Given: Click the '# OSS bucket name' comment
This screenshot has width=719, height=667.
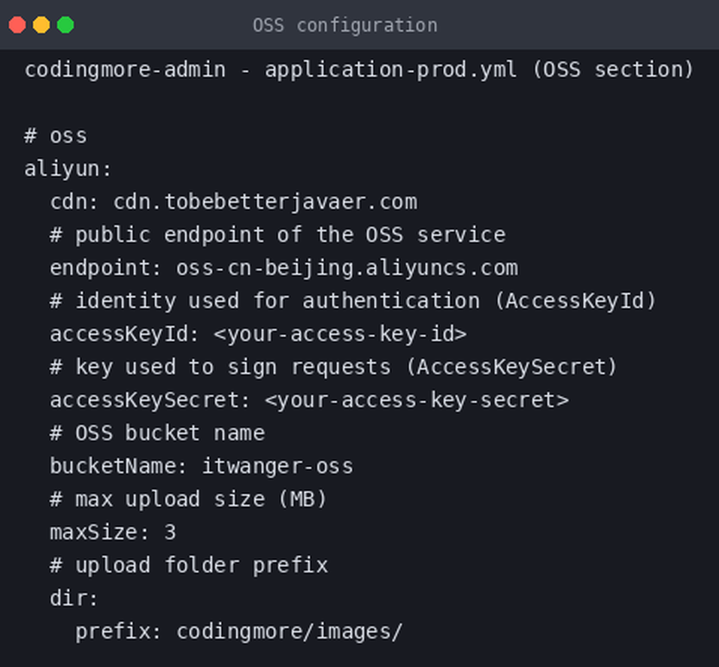Looking at the screenshot, I should [157, 433].
